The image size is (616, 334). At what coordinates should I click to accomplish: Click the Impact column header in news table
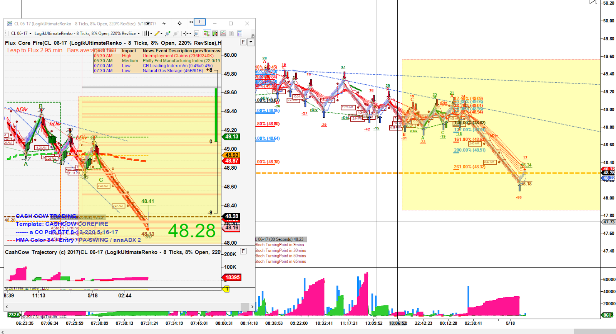[129, 51]
